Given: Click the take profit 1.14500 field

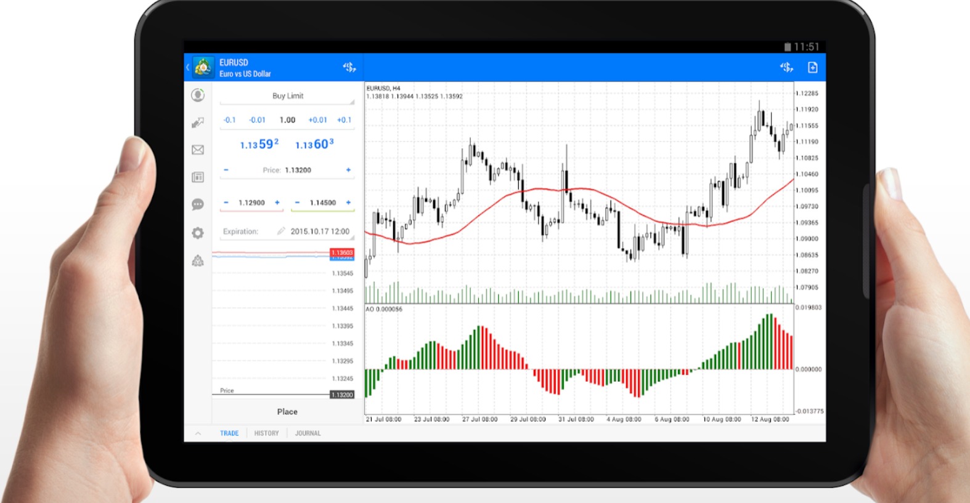Looking at the screenshot, I should [x=322, y=203].
